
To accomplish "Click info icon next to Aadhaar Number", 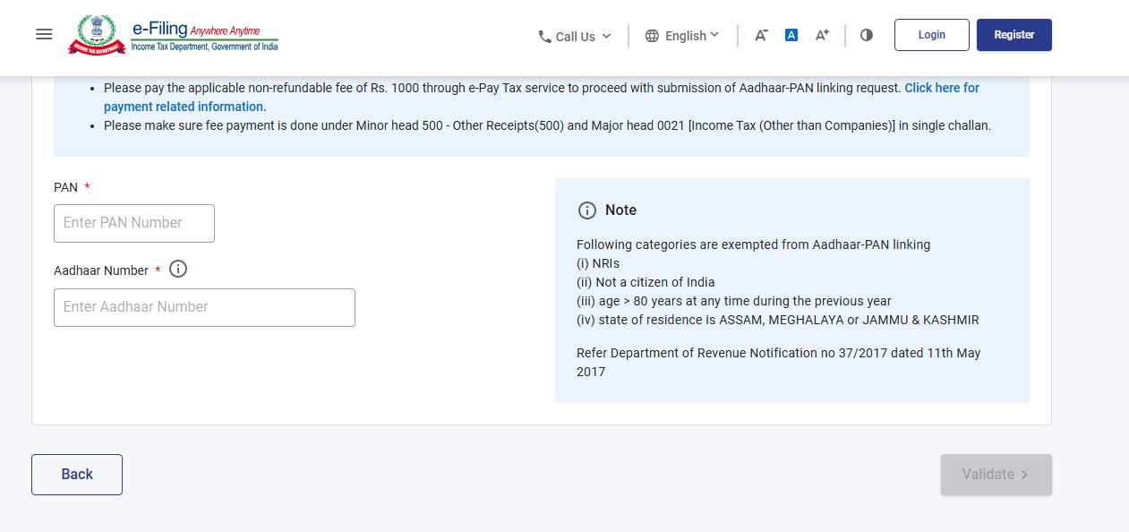I will (178, 269).
